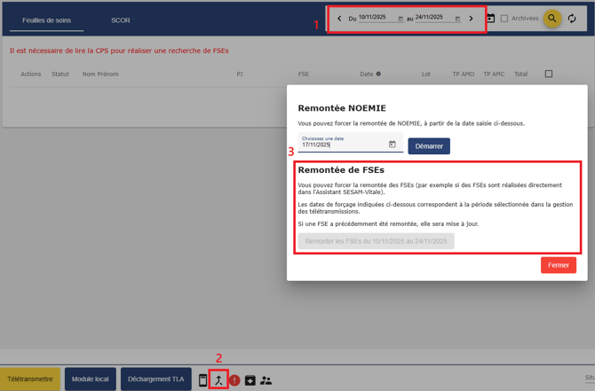Screen dimensions: 595x391
Task: Click the Statut column header
Action: click(x=60, y=74)
